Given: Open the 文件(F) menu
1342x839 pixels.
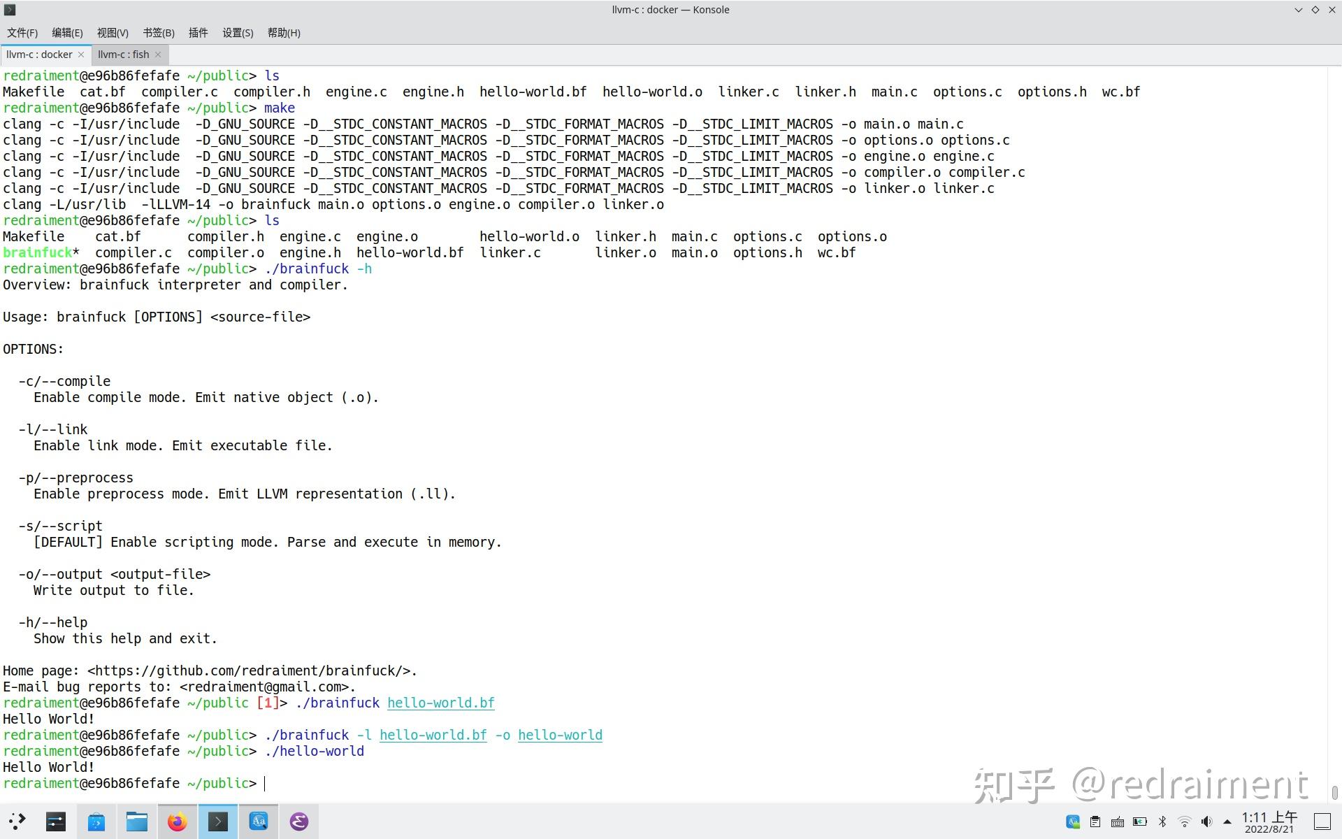Looking at the screenshot, I should 22,33.
